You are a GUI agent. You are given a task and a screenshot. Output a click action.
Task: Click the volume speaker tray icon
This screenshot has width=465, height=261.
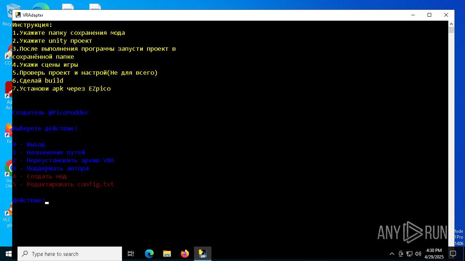click(x=418, y=254)
